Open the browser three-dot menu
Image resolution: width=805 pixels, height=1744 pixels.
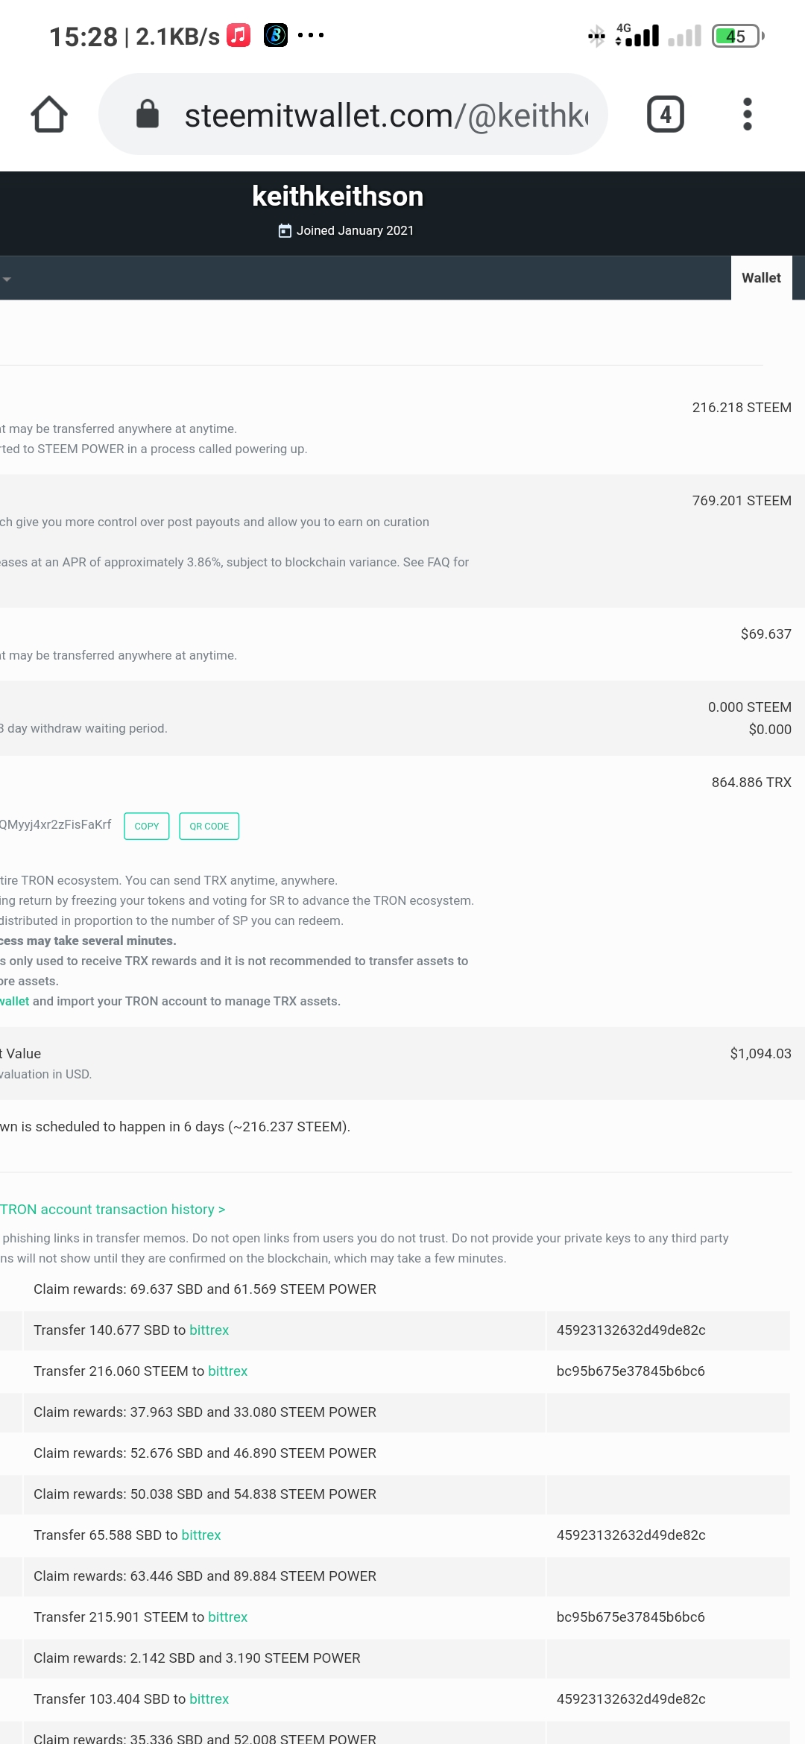pyautogui.click(x=747, y=114)
